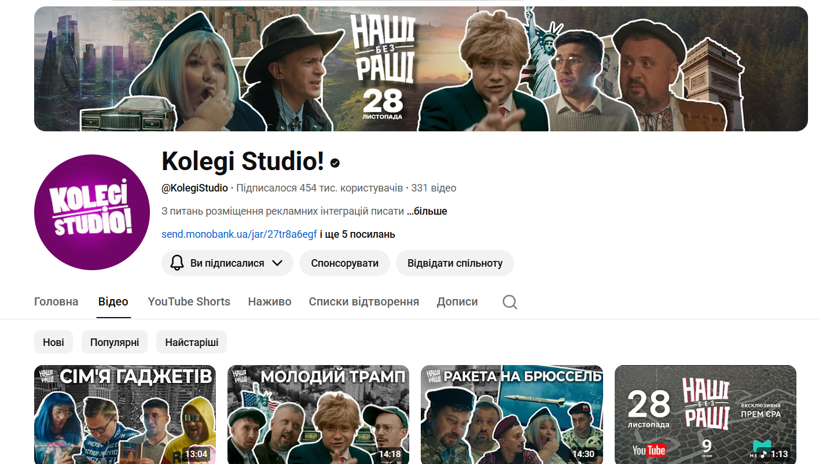The width and height of the screenshot is (819, 464).
Task: Select the Найстаріші filter chip
Action: (192, 343)
